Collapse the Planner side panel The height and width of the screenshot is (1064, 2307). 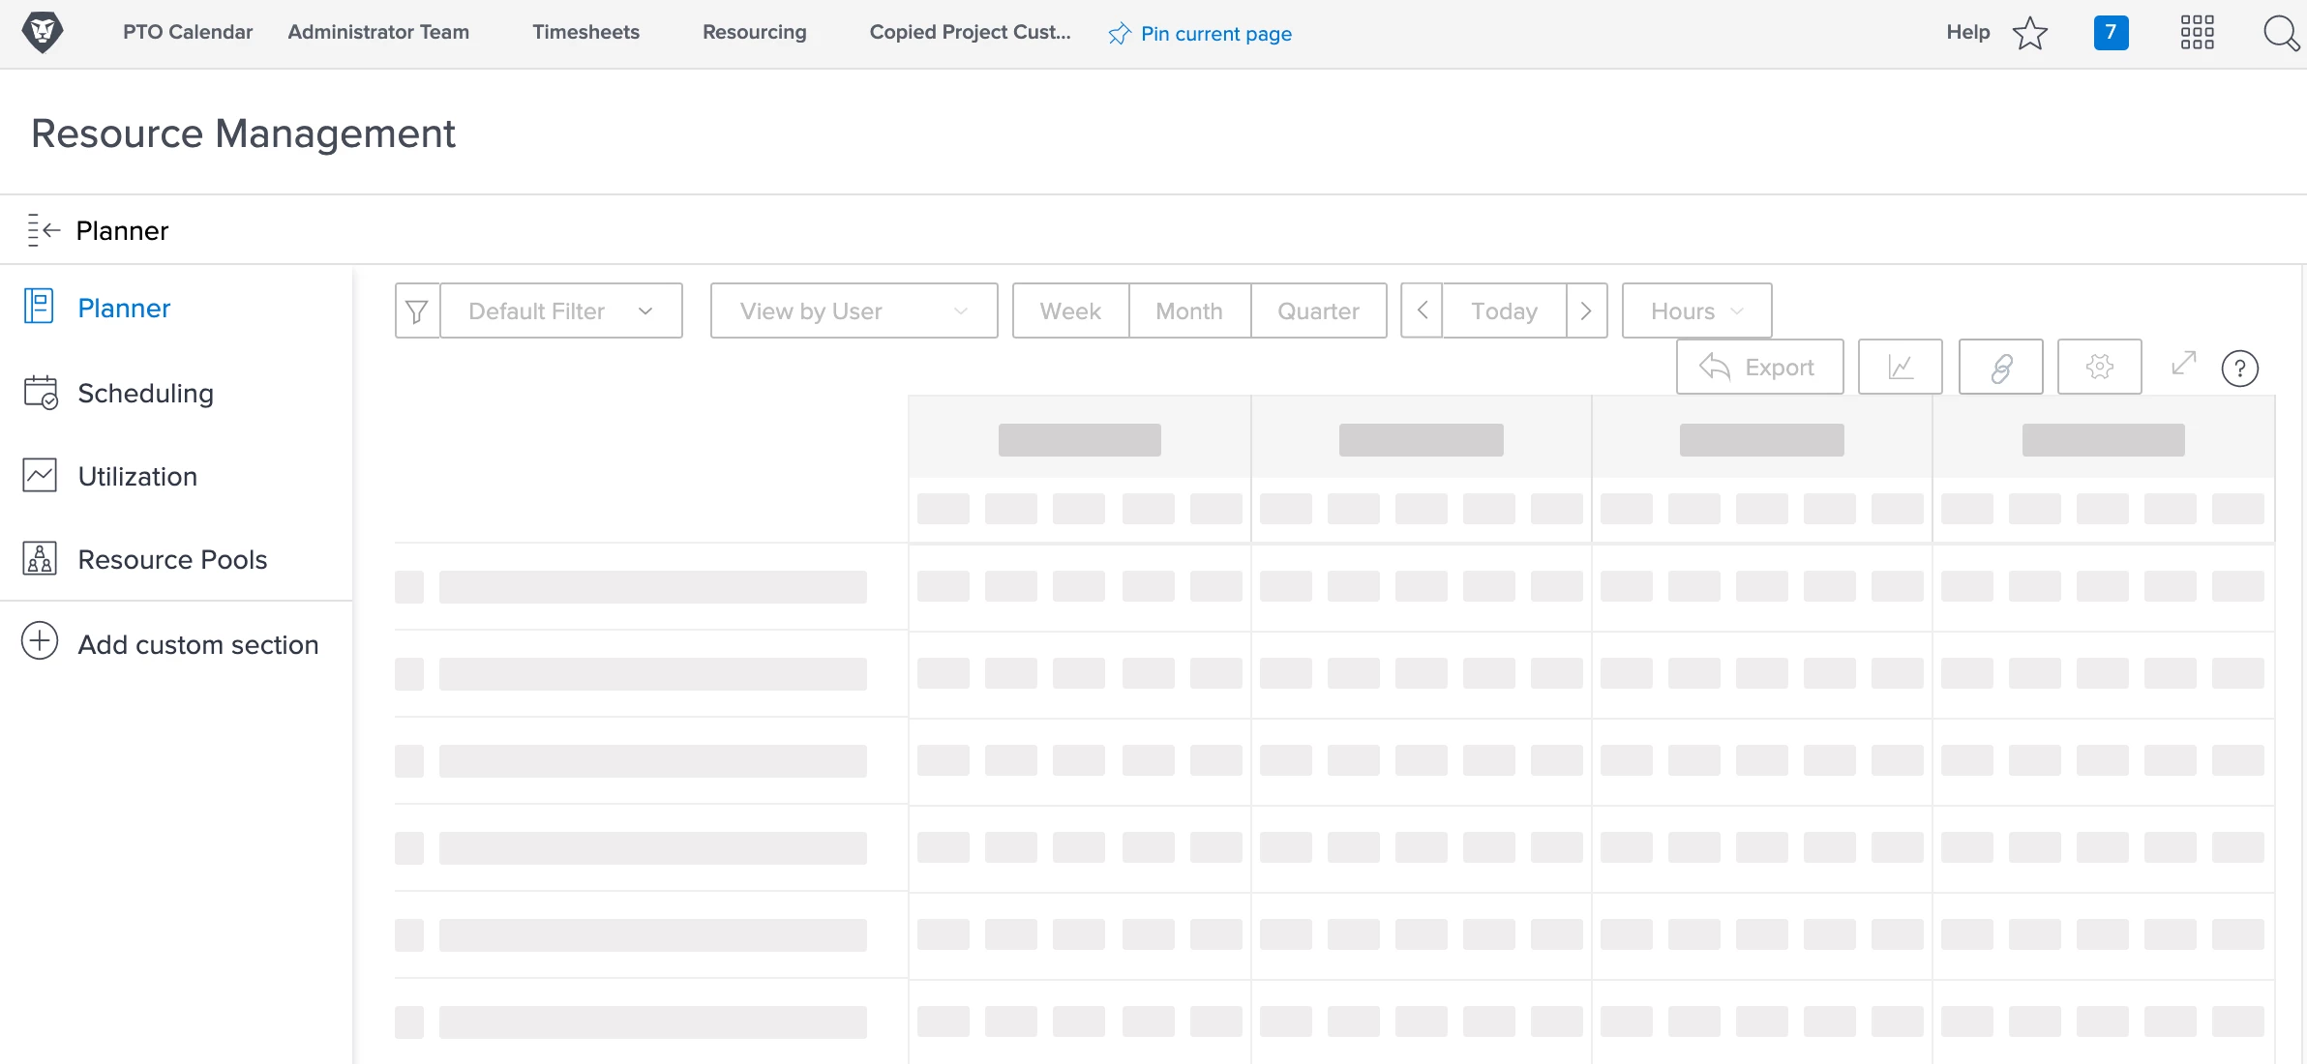tap(44, 230)
